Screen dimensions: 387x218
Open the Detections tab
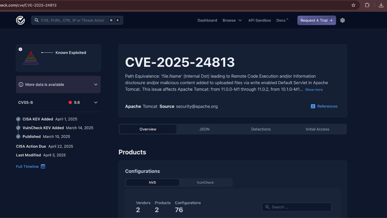pos(261,129)
